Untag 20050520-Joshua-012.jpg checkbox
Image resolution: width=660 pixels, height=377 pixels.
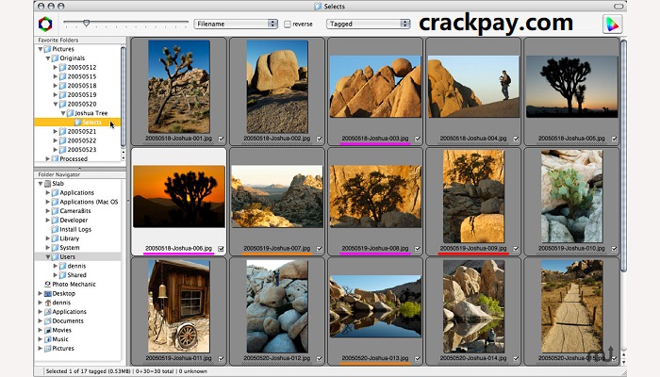(x=319, y=358)
